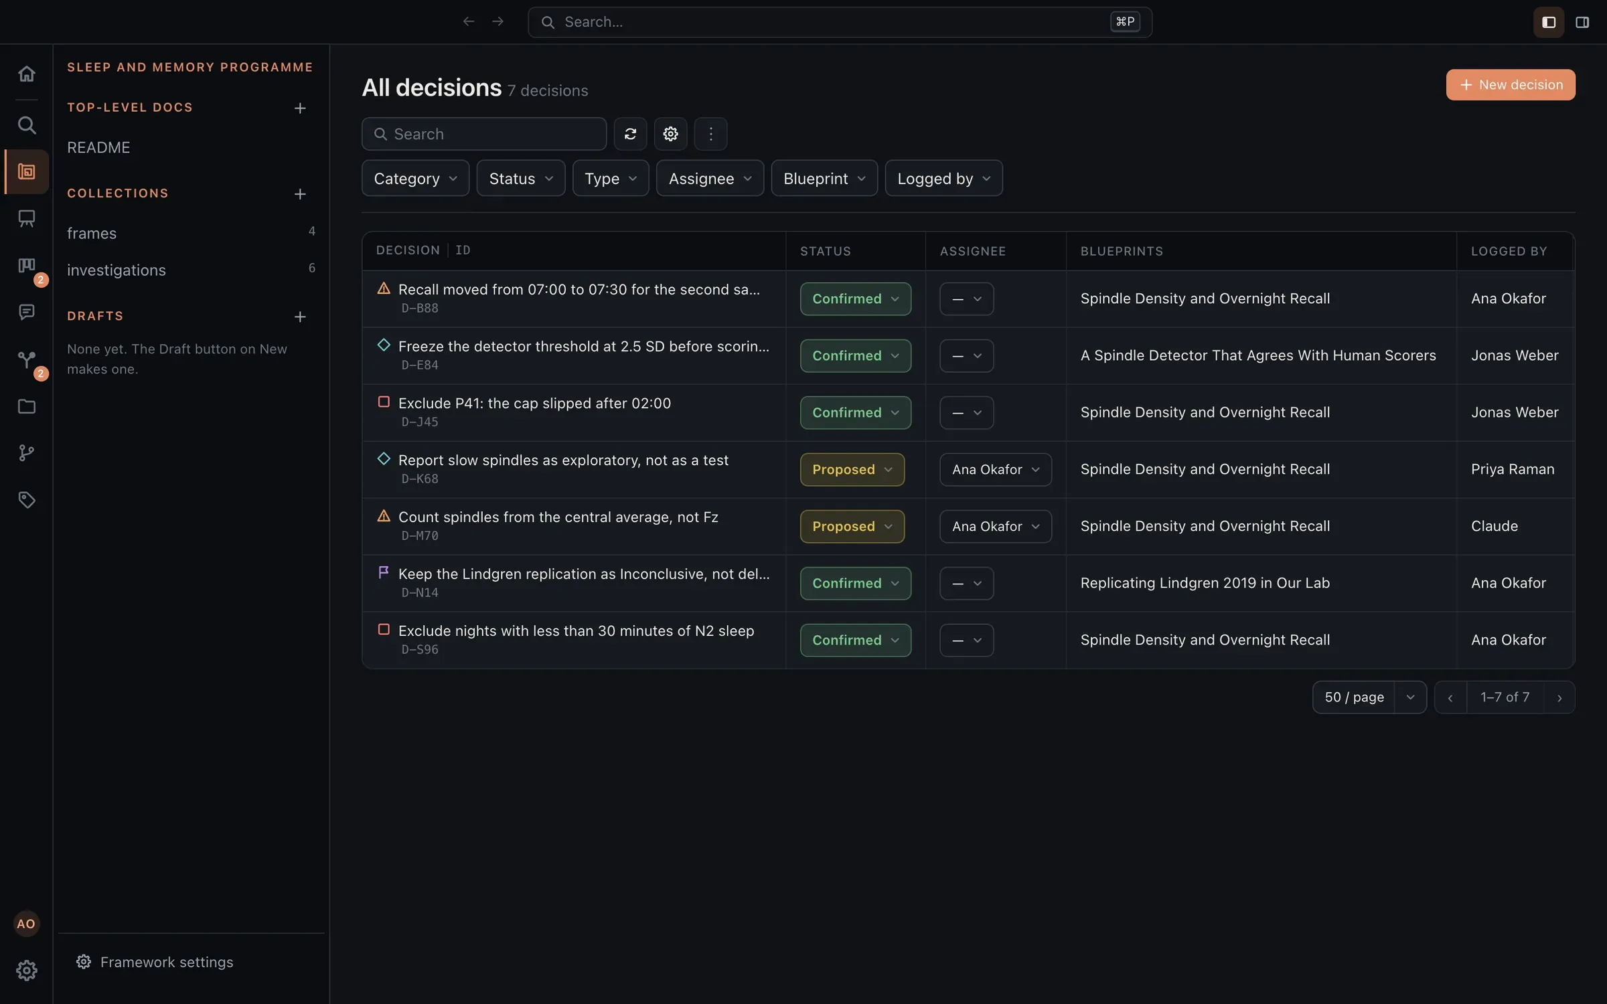This screenshot has height=1004, width=1607.
Task: Open the 50 / page size dropdown
Action: click(1369, 697)
